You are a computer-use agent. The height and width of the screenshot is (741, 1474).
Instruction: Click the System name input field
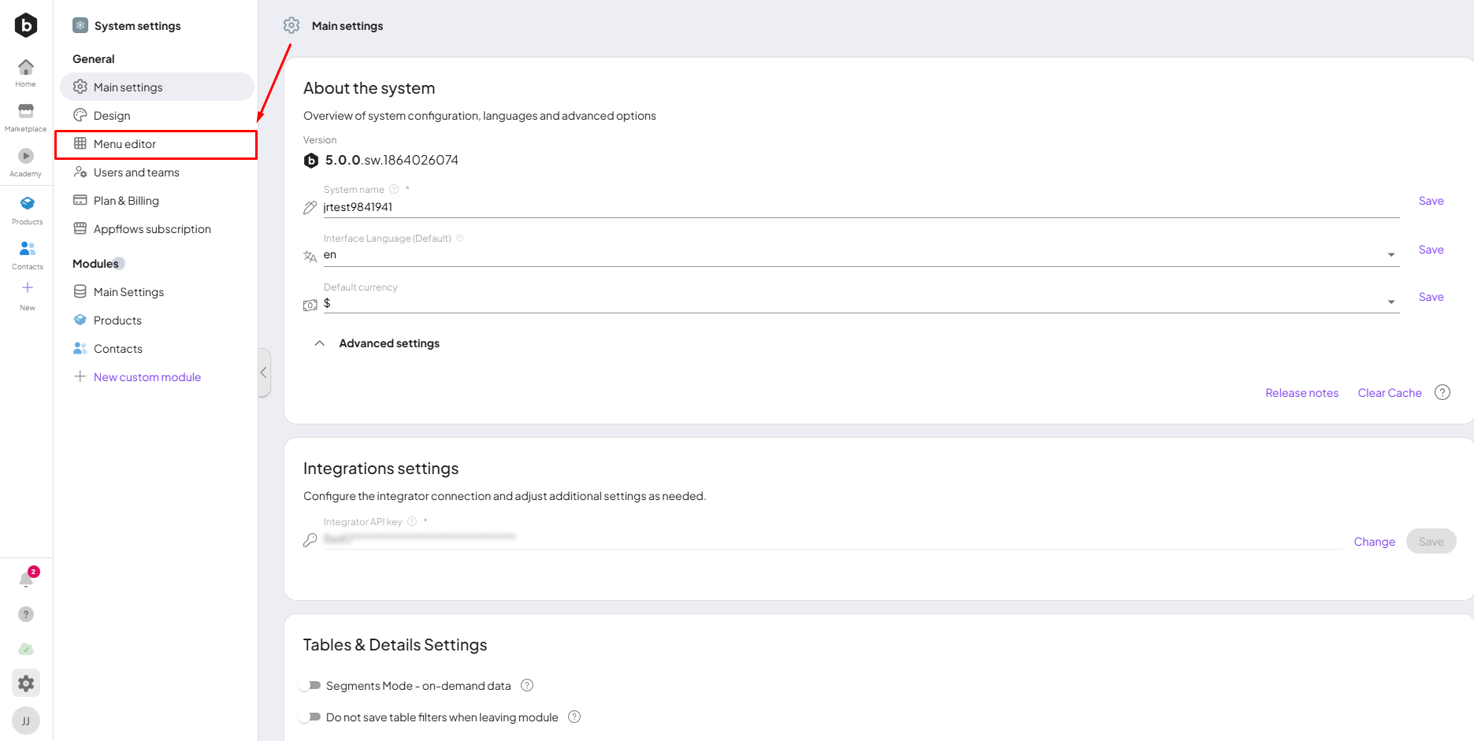859,207
